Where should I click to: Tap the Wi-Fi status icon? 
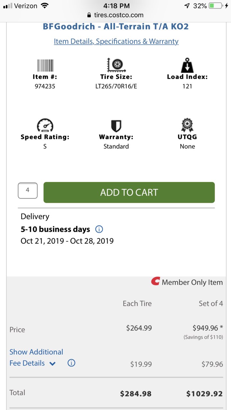pos(45,6)
